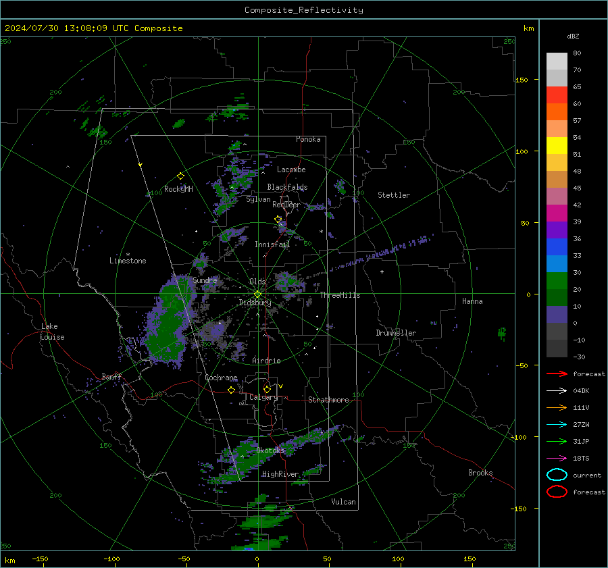Select the light gray 70-80 dBZ swatch
Viewport: 608px width, 568px height.
557,61
